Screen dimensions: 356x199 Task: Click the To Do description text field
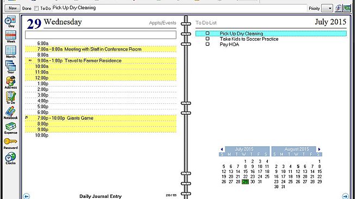pos(180,8)
